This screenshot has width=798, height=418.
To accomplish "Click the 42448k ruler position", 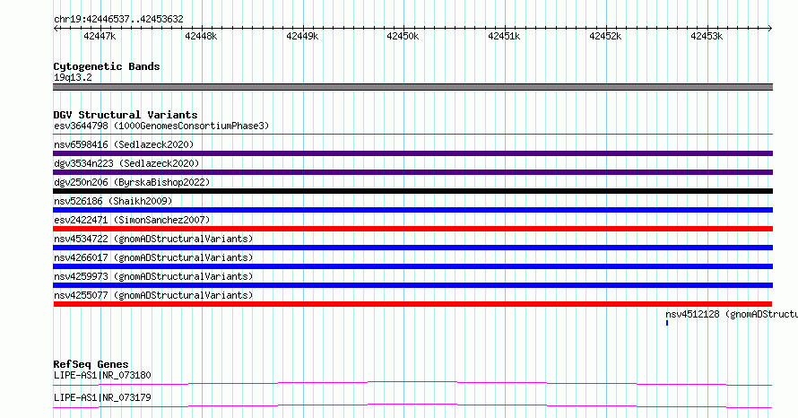I will pos(201,36).
